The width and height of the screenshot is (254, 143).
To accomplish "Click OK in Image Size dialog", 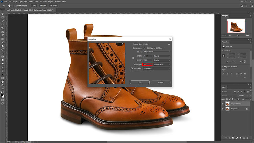I will pyautogui.click(x=139, y=82).
